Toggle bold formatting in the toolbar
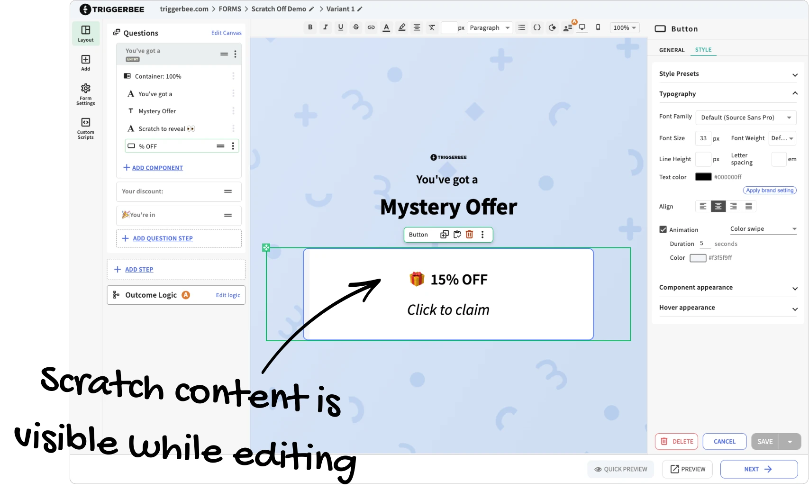Viewport: 809px width, 500px height. coord(310,27)
